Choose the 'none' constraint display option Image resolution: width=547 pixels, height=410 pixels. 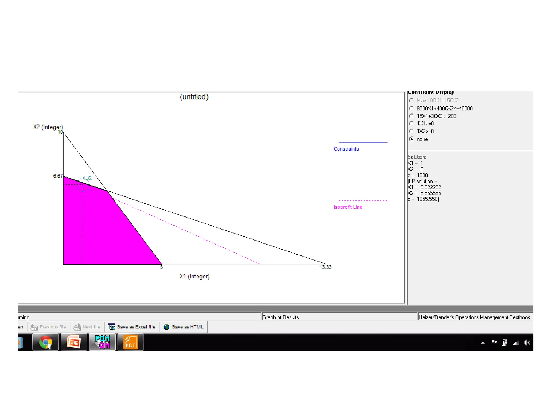412,139
